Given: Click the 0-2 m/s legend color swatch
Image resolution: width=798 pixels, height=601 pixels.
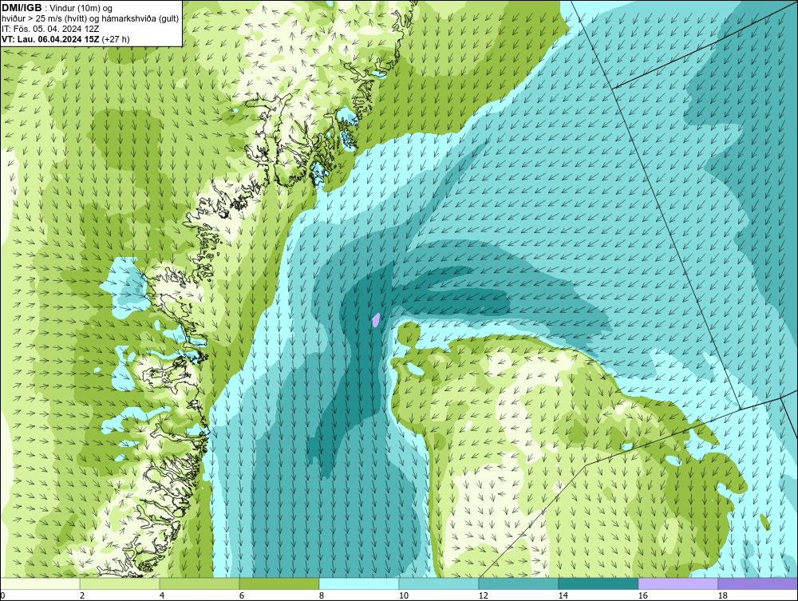Looking at the screenshot, I should coord(40,583).
